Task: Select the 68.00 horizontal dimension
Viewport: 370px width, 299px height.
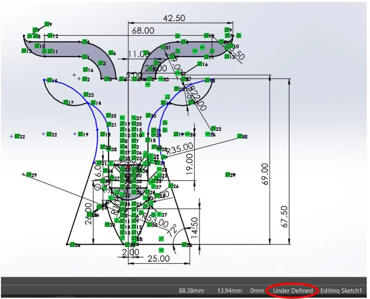Action: click(x=143, y=30)
